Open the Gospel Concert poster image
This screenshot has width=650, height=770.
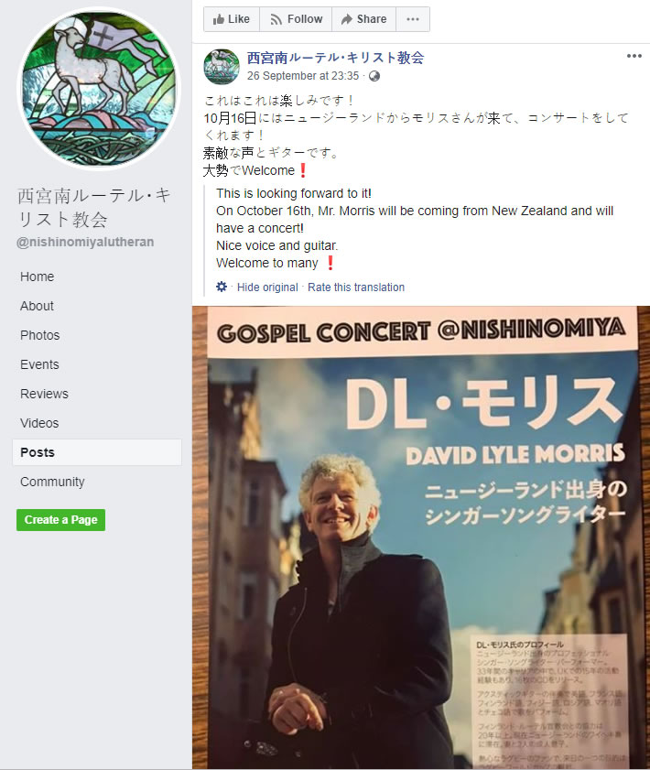(x=421, y=537)
